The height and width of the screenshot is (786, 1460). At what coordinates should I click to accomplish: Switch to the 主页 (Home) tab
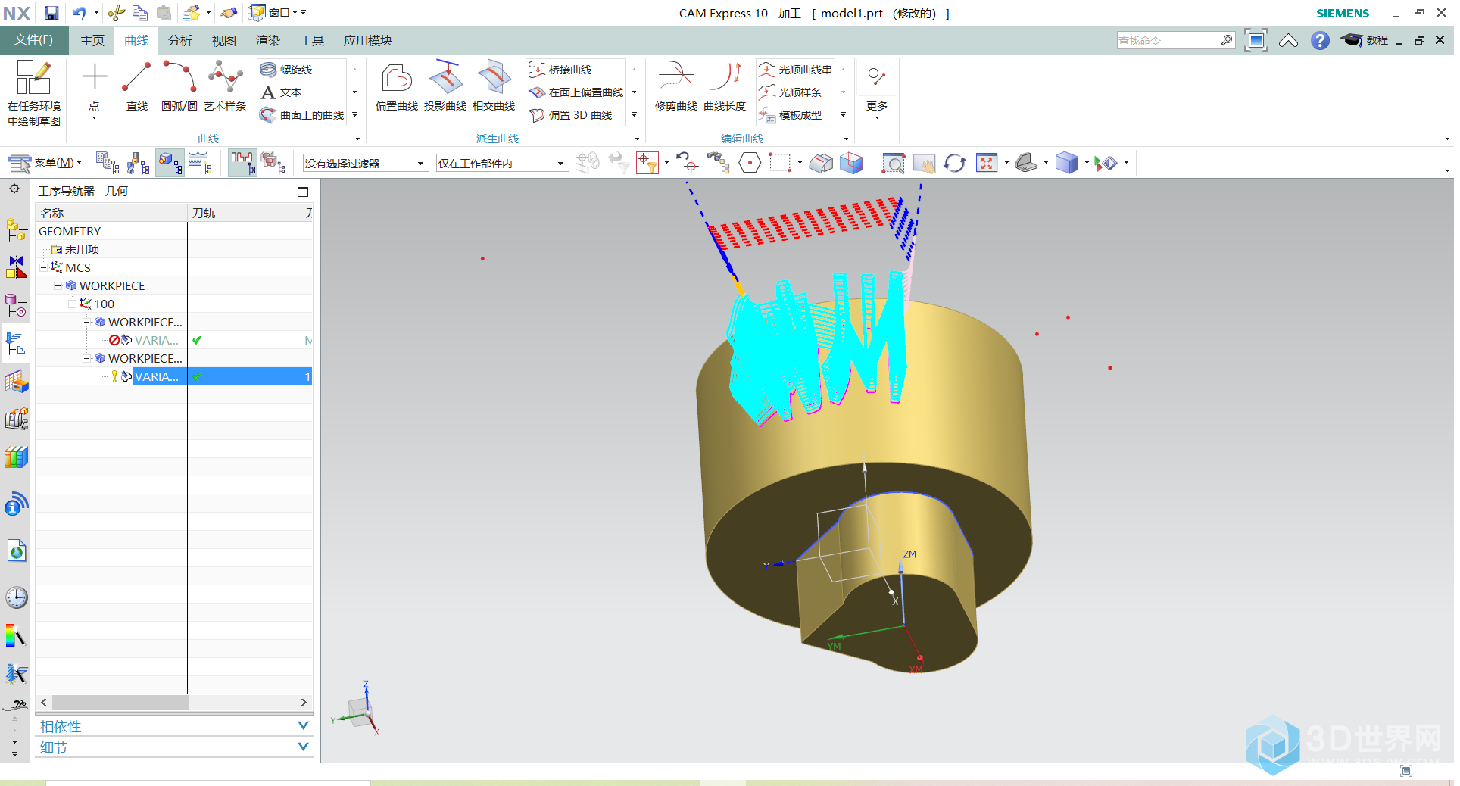[x=92, y=40]
